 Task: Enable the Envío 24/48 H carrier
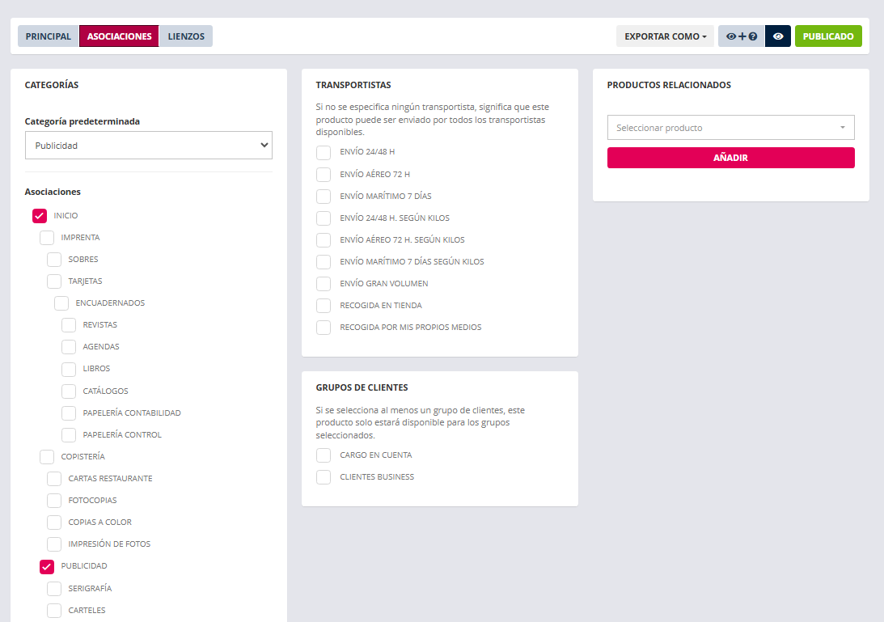pos(324,152)
